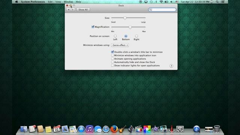The image size is (240, 135).
Task: Click Show All button
Action: (83, 10)
